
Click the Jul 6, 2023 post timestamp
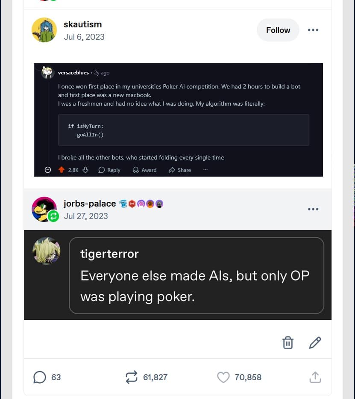(84, 37)
